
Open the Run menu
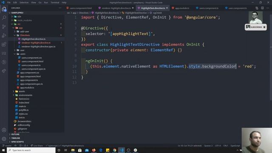pyautogui.click(x=46, y=3)
